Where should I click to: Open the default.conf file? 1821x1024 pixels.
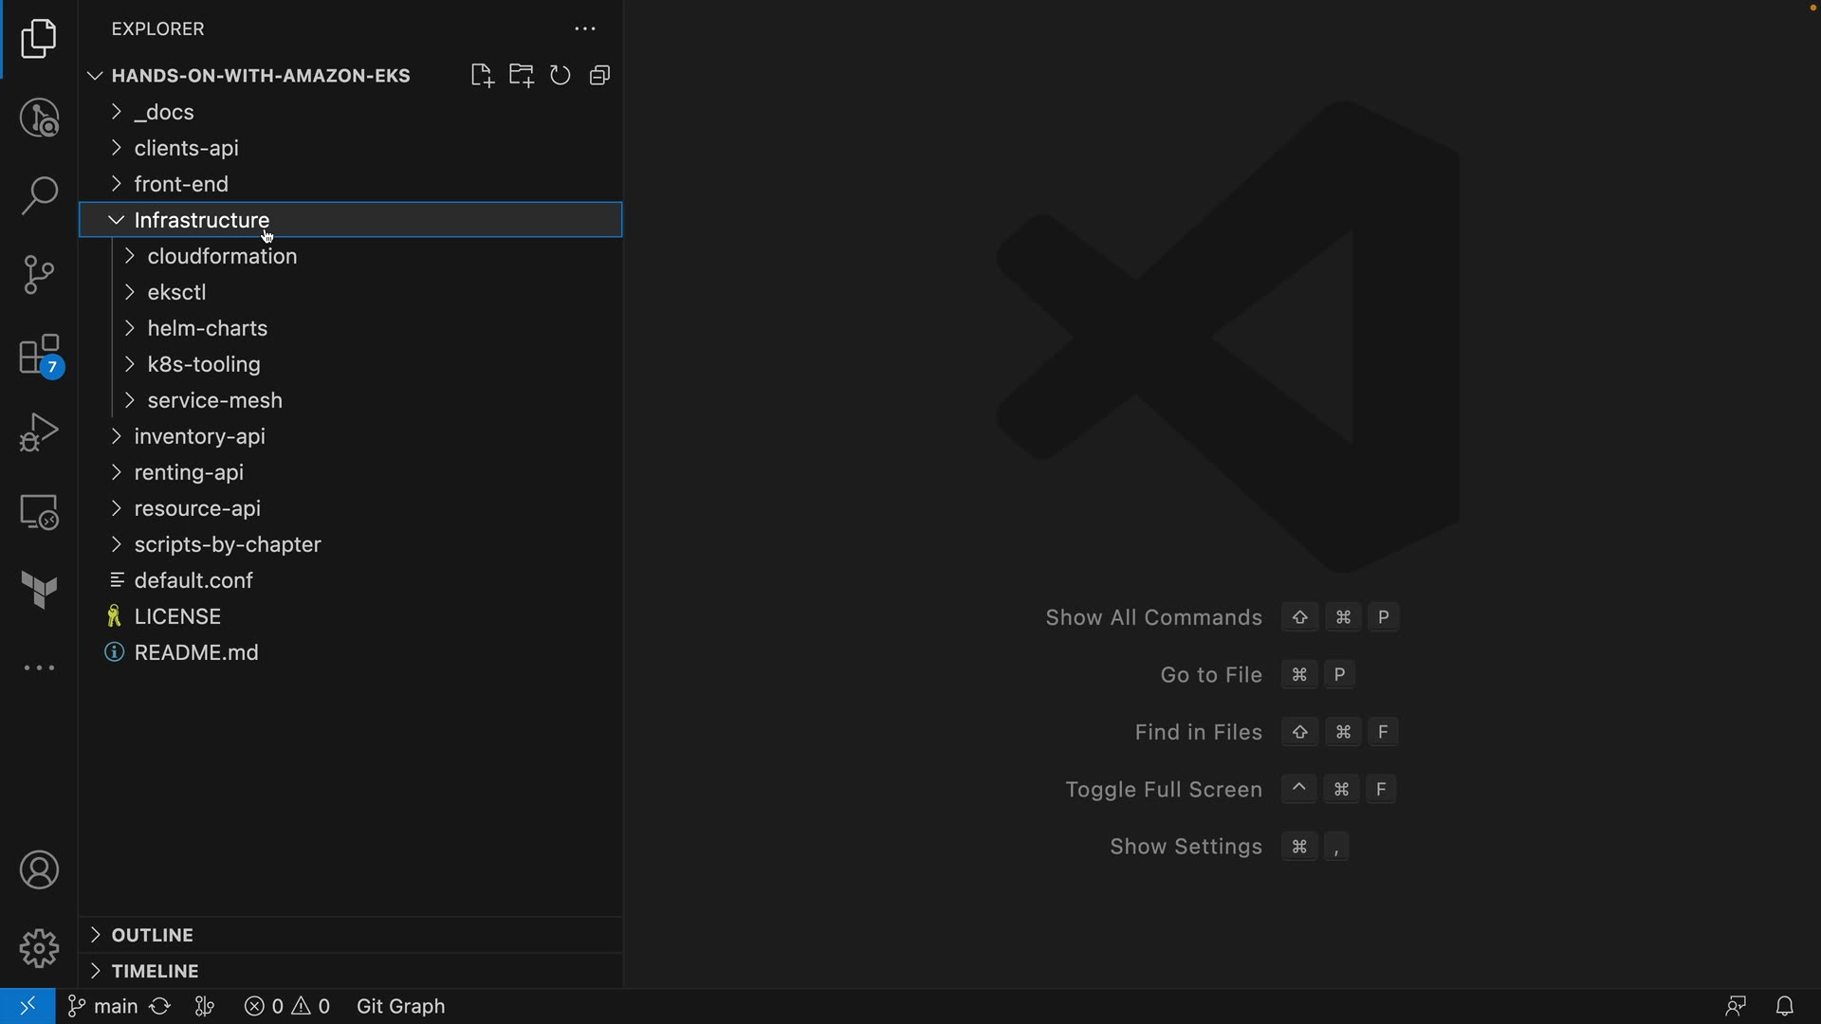(193, 580)
